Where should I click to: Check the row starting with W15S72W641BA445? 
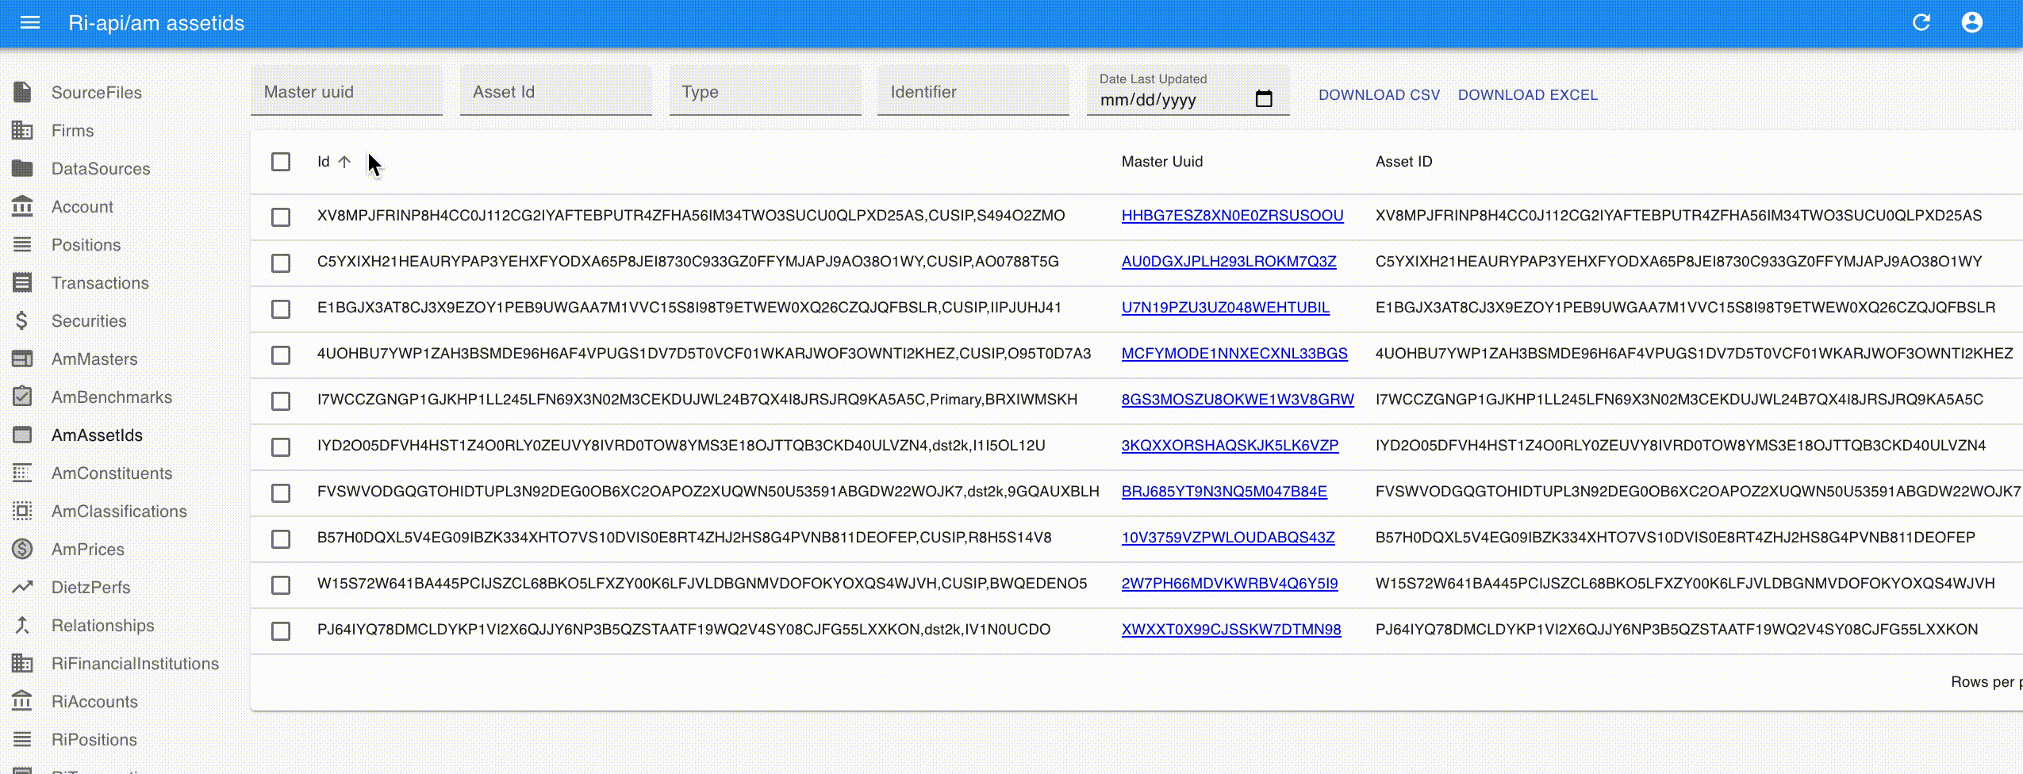[281, 584]
